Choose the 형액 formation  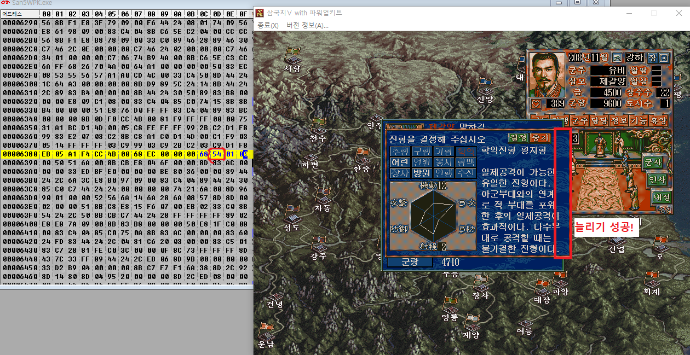465,162
